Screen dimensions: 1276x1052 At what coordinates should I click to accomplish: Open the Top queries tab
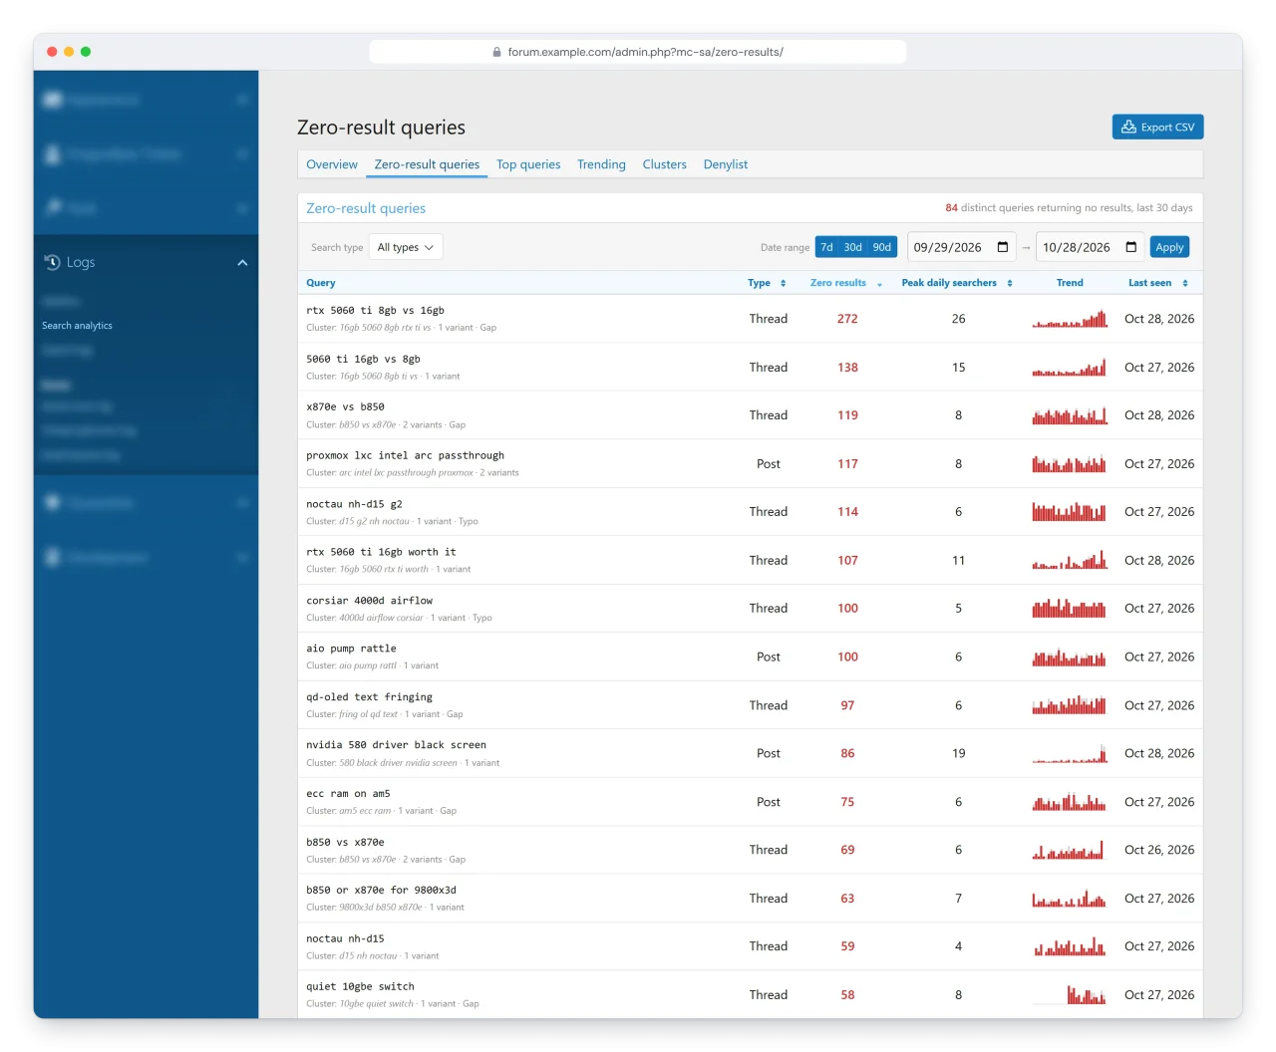(x=528, y=164)
